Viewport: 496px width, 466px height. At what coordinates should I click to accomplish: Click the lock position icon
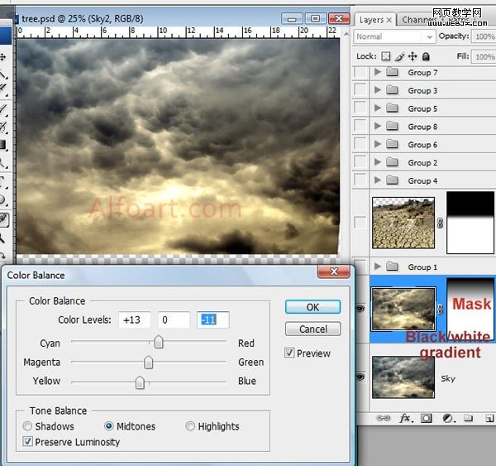click(x=413, y=57)
